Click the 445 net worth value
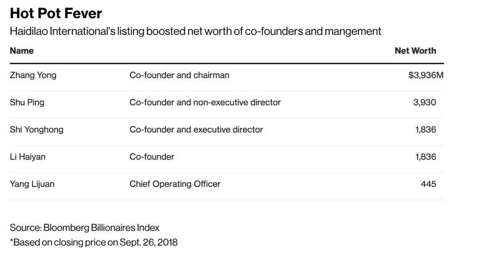This screenshot has height=256, width=479. 428,184
